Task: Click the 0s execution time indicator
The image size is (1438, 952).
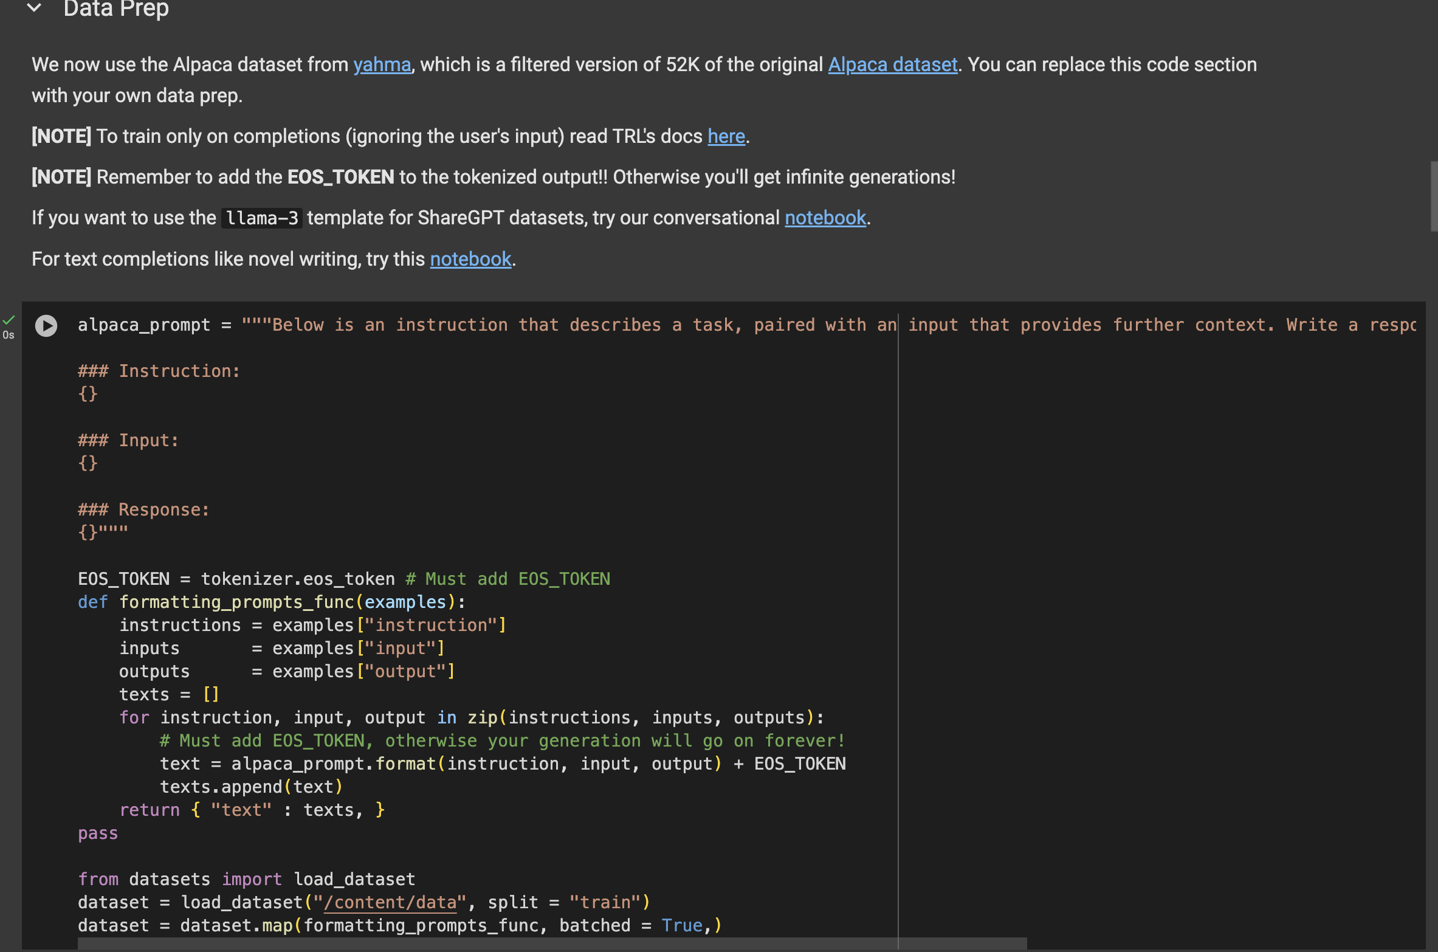Action: pos(9,334)
